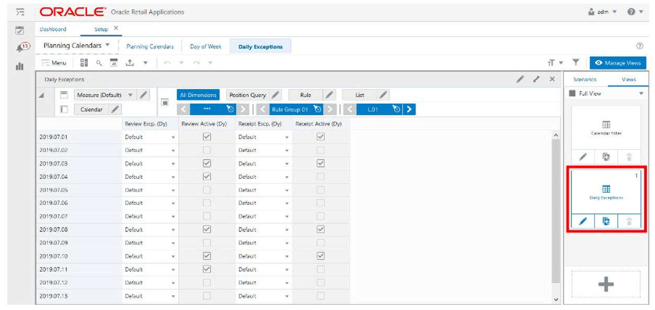
Task: Toggle Review Active checkbox for 2019.07.10
Action: [x=206, y=256]
